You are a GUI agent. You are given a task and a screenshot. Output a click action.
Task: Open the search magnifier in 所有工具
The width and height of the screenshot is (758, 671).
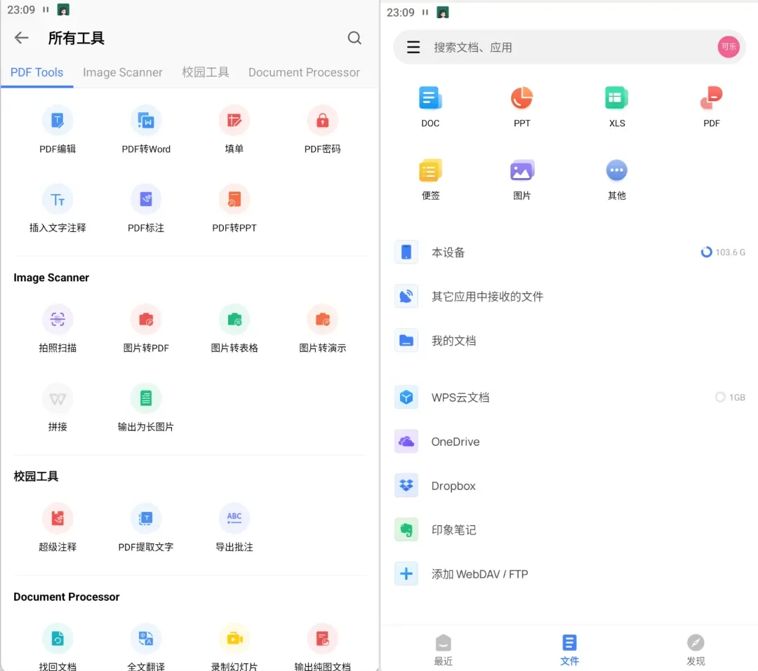click(354, 38)
